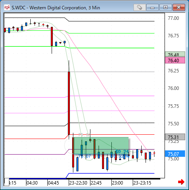The height and width of the screenshot is (190, 189).
Task: Click the 22:45 time axis label
Action: 96,183
